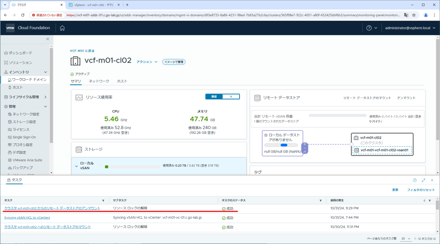Click the アンマウント button
The width and height of the screenshot is (440, 244).
click(x=406, y=98)
